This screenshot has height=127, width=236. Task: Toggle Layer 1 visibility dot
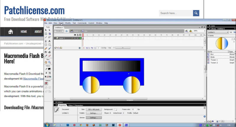(x=75, y=38)
